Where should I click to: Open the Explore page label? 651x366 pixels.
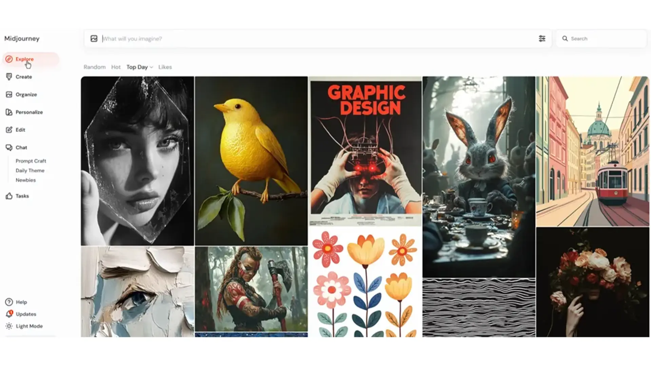click(24, 59)
